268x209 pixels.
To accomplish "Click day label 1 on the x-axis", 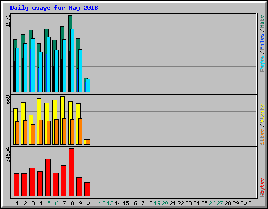I will pos(17,203).
